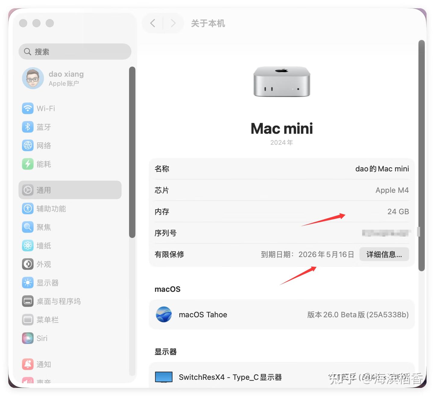
Task: Open Desktop & Dock (桌面与程序坞) icon
Action: pyautogui.click(x=28, y=301)
